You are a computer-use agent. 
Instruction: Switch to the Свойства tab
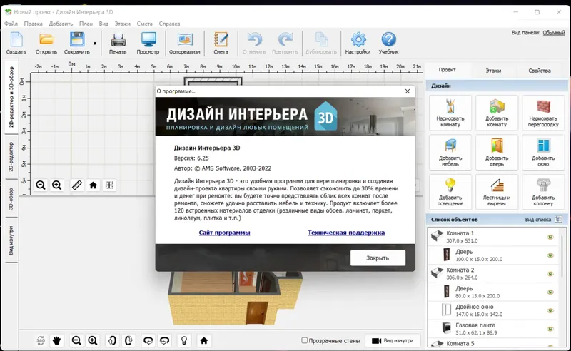click(540, 71)
